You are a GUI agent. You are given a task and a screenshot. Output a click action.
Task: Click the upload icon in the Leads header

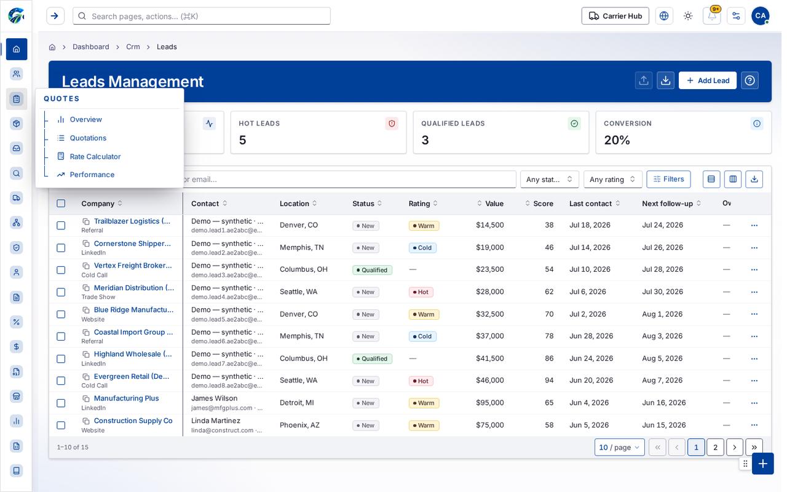[x=644, y=81]
